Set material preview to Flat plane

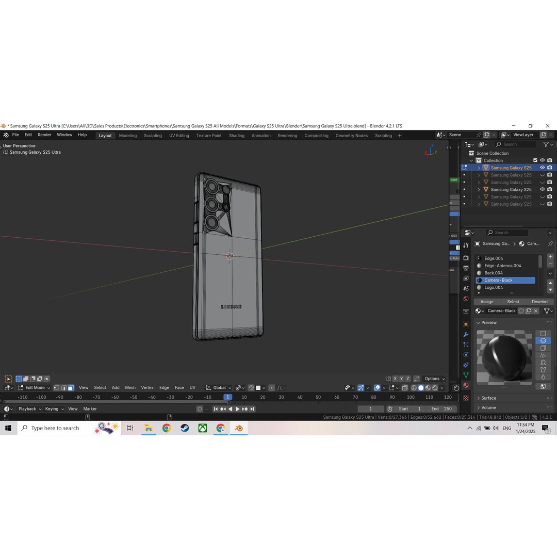point(543,334)
